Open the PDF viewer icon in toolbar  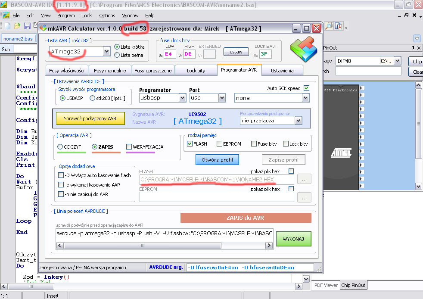(338, 25)
